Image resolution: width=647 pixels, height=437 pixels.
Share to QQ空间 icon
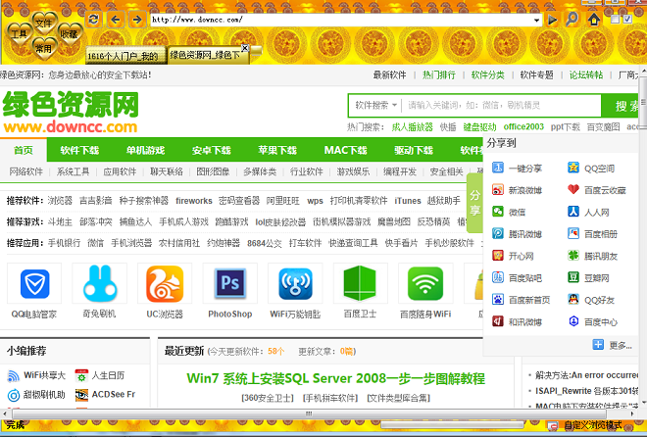tap(573, 168)
